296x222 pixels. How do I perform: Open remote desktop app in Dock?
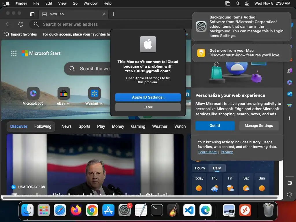[245, 210]
